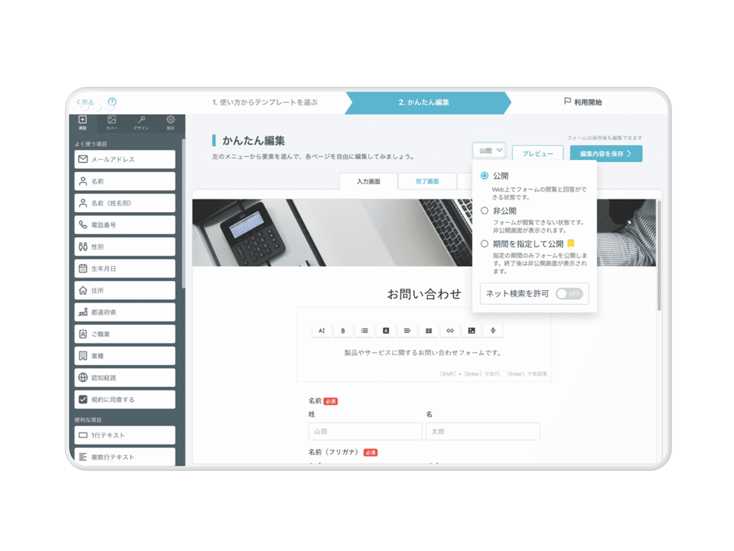Add the 電話番号 phone item
The image size is (734, 551).
[x=125, y=225]
